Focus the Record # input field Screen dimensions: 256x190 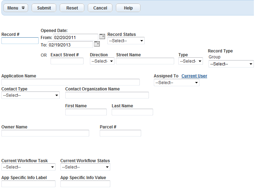click(20, 41)
